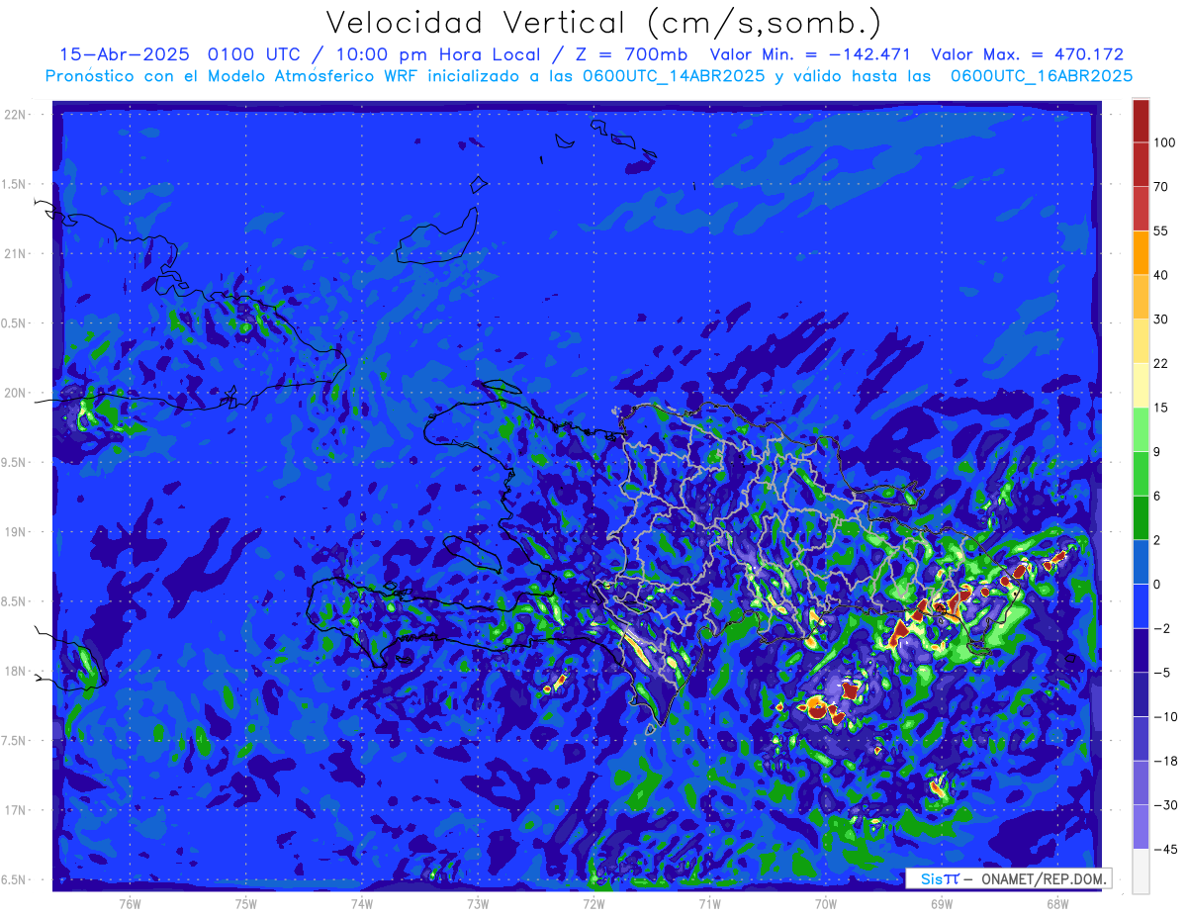
Task: Select the yellow swatch between 22 and 30
Action: pyautogui.click(x=1141, y=341)
